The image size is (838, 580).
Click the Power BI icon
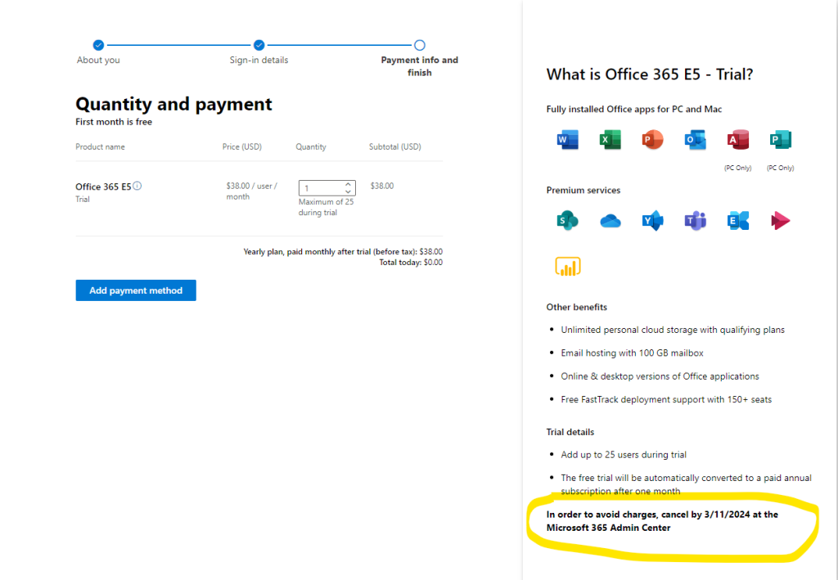[x=568, y=266]
